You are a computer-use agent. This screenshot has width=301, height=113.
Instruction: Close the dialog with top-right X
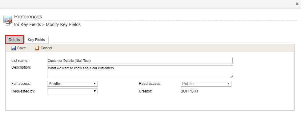point(297,4)
